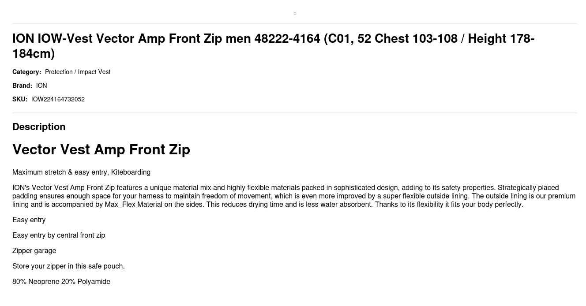
Task: Click the Maximum stretch & easy entry line
Action: click(81, 172)
